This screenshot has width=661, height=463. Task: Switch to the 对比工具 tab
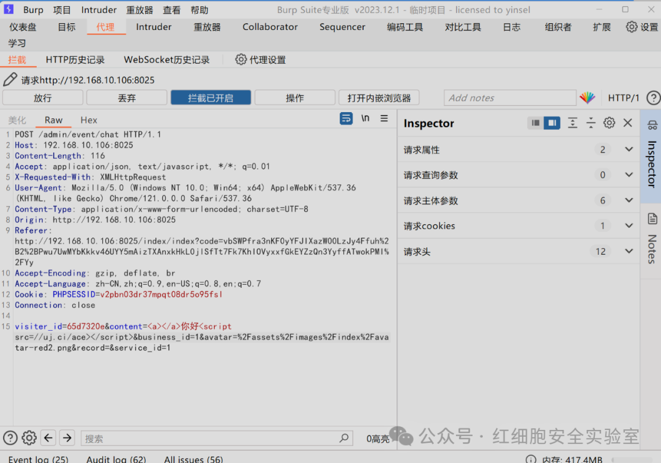click(x=463, y=27)
